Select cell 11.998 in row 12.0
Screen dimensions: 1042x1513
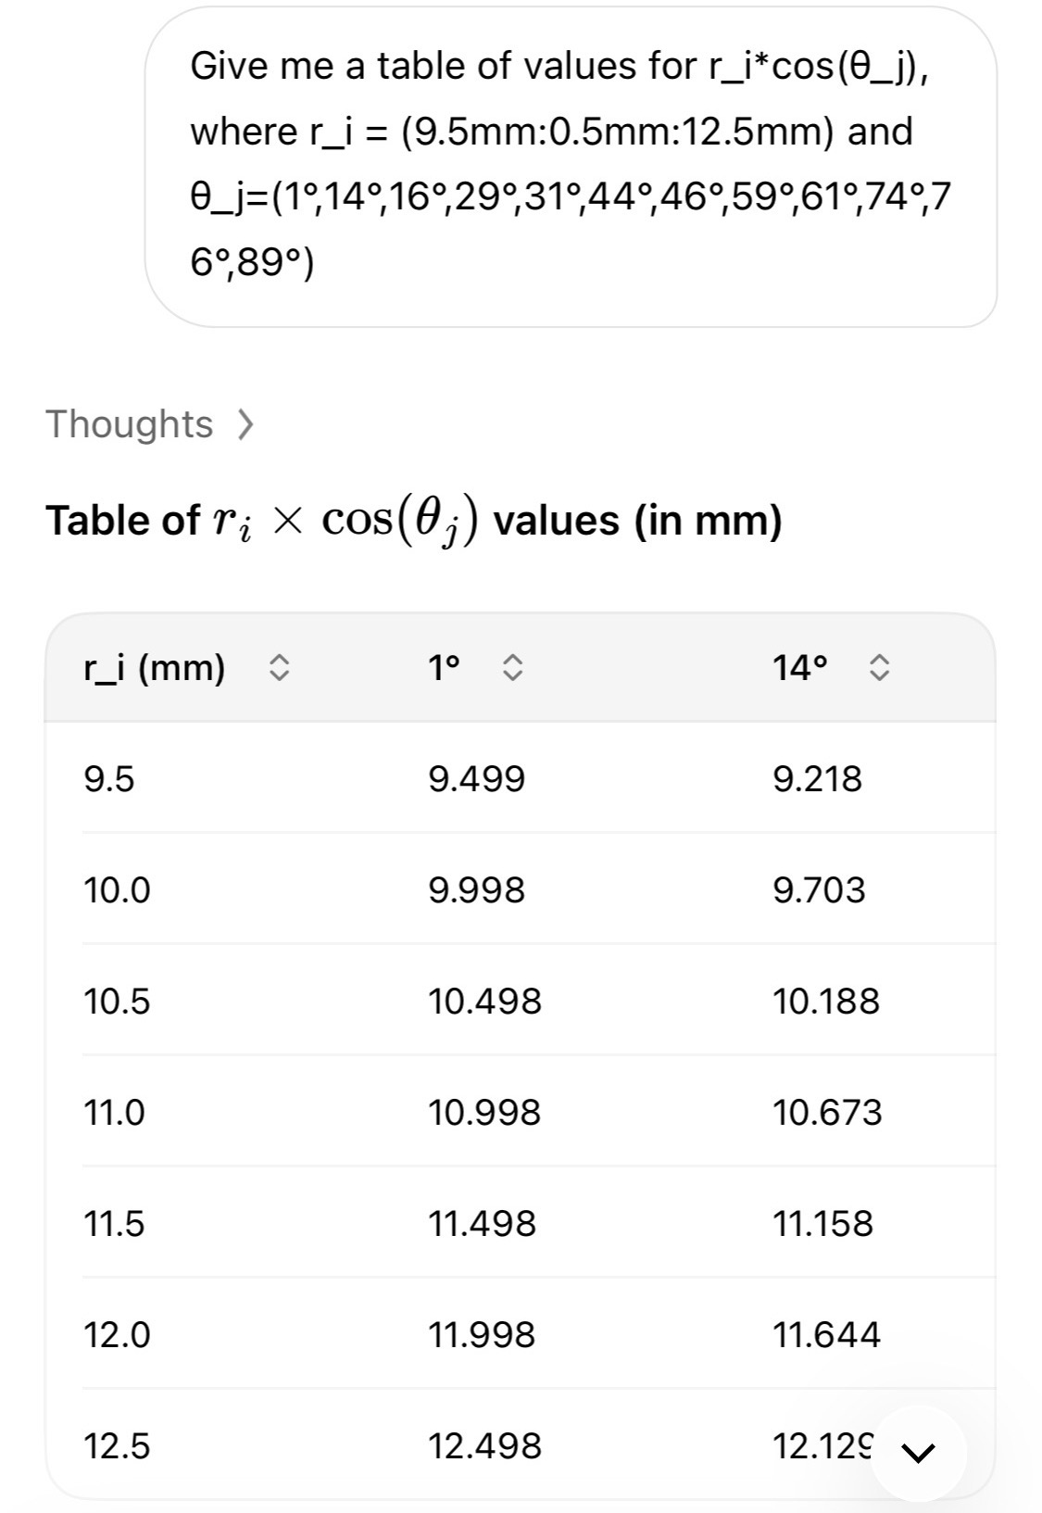482,1334
